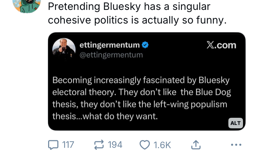Click the gray @ettingermentum handle
256x156 pixels.
point(111,55)
